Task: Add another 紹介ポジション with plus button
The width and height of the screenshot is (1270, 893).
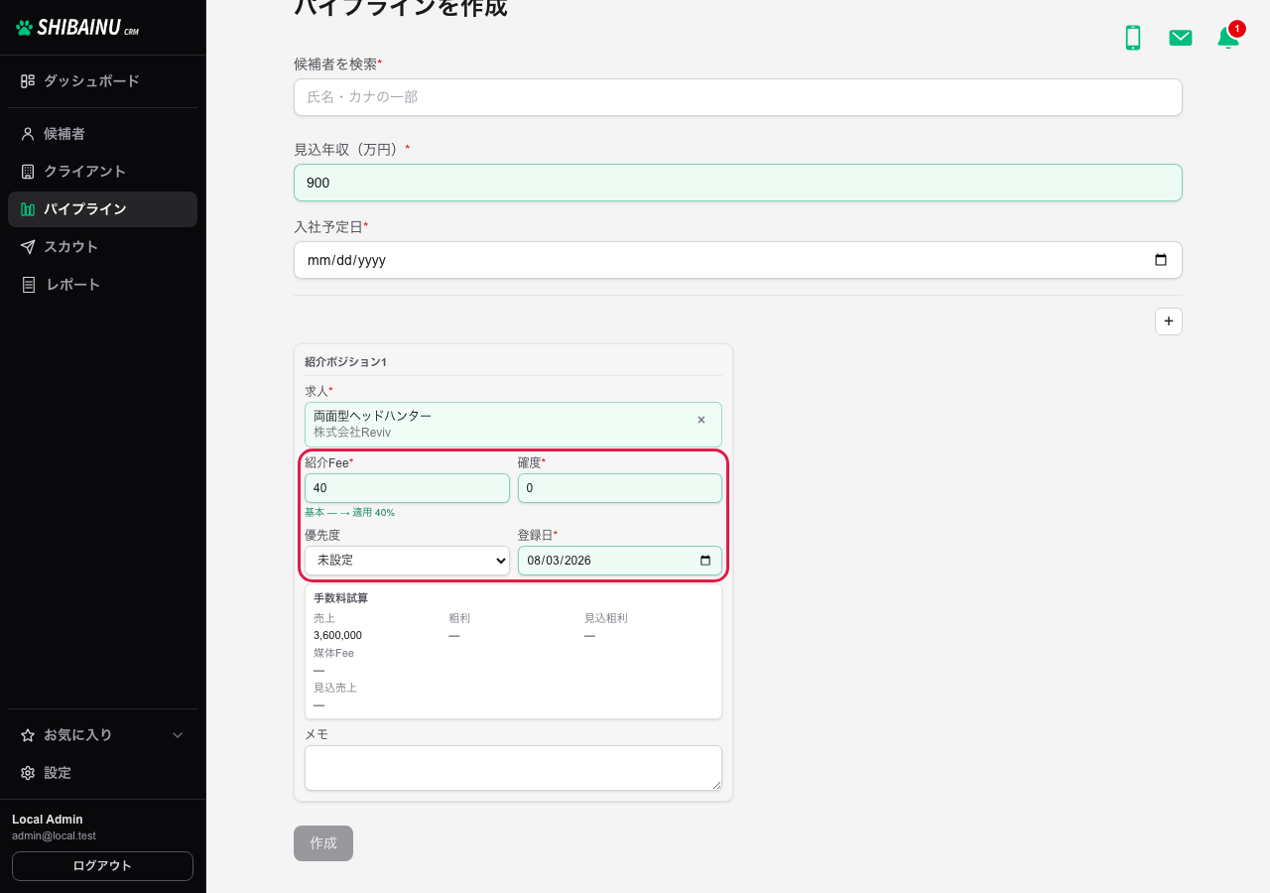Action: click(1169, 321)
